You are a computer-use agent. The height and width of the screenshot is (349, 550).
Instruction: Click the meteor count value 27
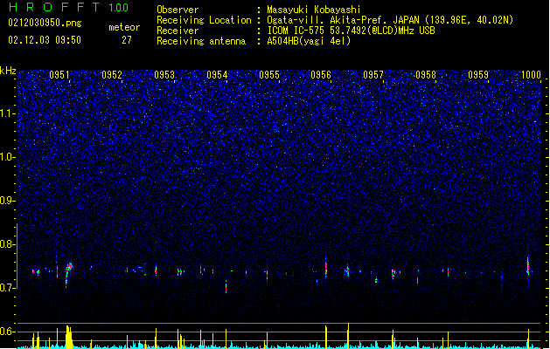pyautogui.click(x=127, y=40)
